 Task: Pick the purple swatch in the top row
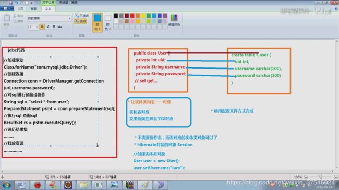[165, 16]
